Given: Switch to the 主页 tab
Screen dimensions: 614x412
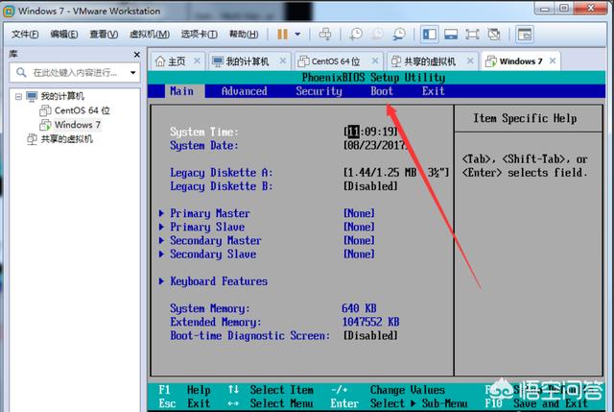Looking at the screenshot, I should (x=177, y=61).
